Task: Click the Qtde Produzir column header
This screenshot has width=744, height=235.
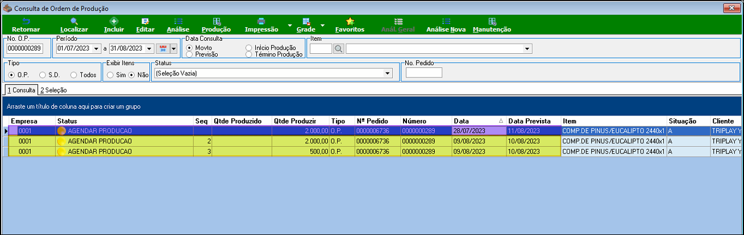Action: [301, 121]
